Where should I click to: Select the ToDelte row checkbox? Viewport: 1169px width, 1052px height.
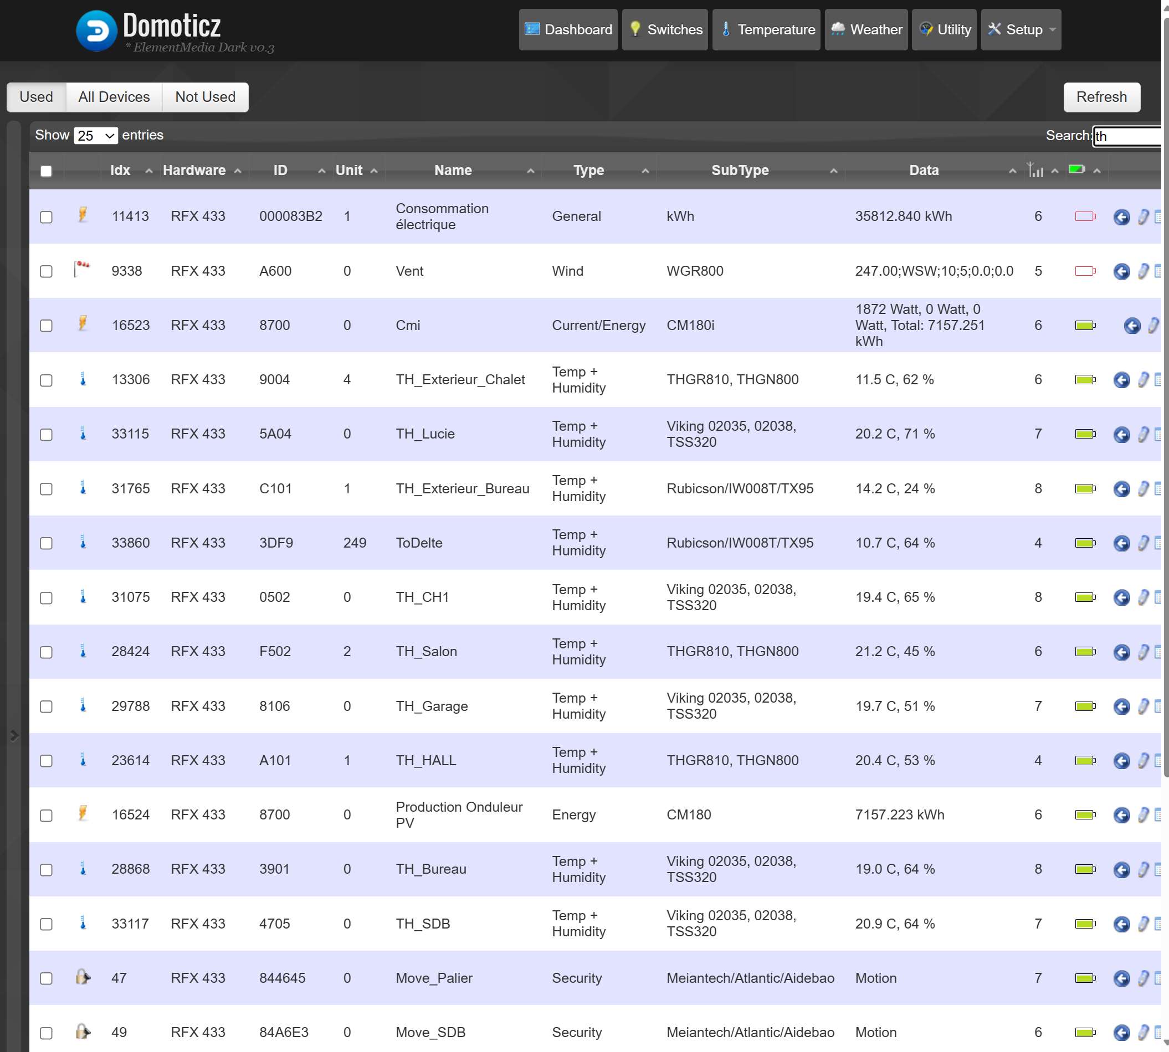point(47,543)
